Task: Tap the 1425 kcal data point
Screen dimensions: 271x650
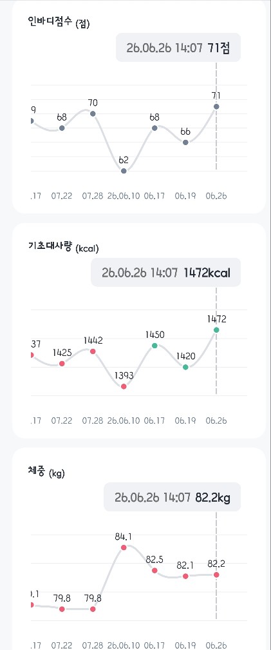Action: click(62, 364)
